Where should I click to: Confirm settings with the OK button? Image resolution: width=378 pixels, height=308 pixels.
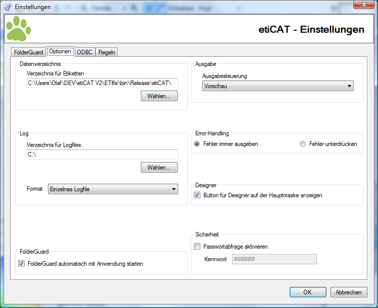[x=308, y=292]
